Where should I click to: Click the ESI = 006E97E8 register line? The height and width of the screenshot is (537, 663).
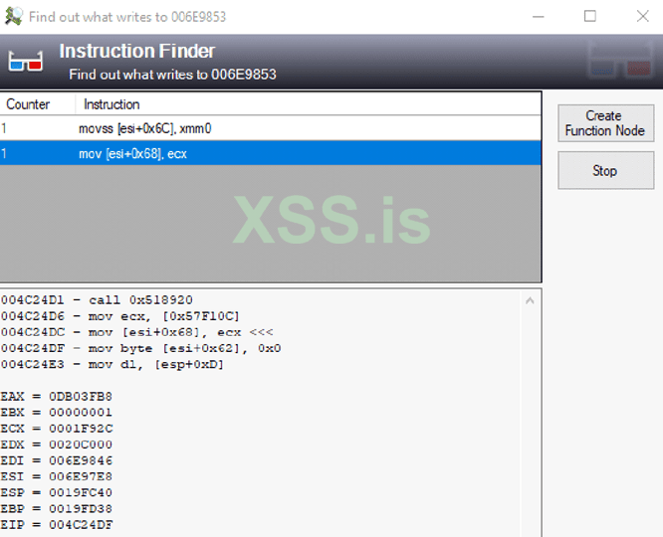coord(56,476)
